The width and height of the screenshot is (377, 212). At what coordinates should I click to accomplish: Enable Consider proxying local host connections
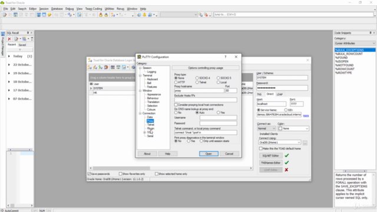click(176, 105)
